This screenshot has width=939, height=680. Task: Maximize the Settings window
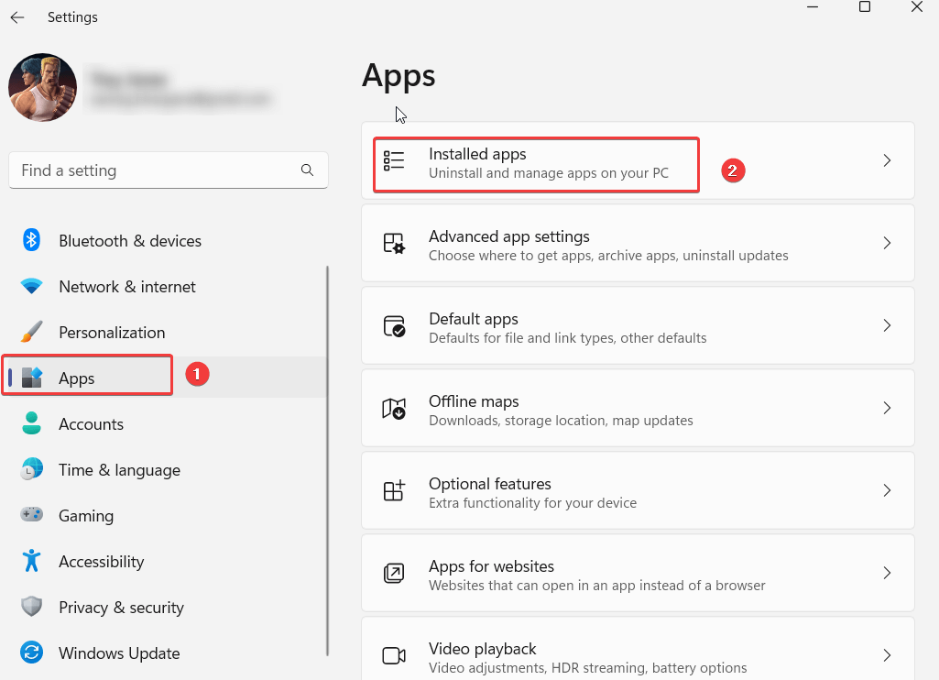click(x=865, y=7)
